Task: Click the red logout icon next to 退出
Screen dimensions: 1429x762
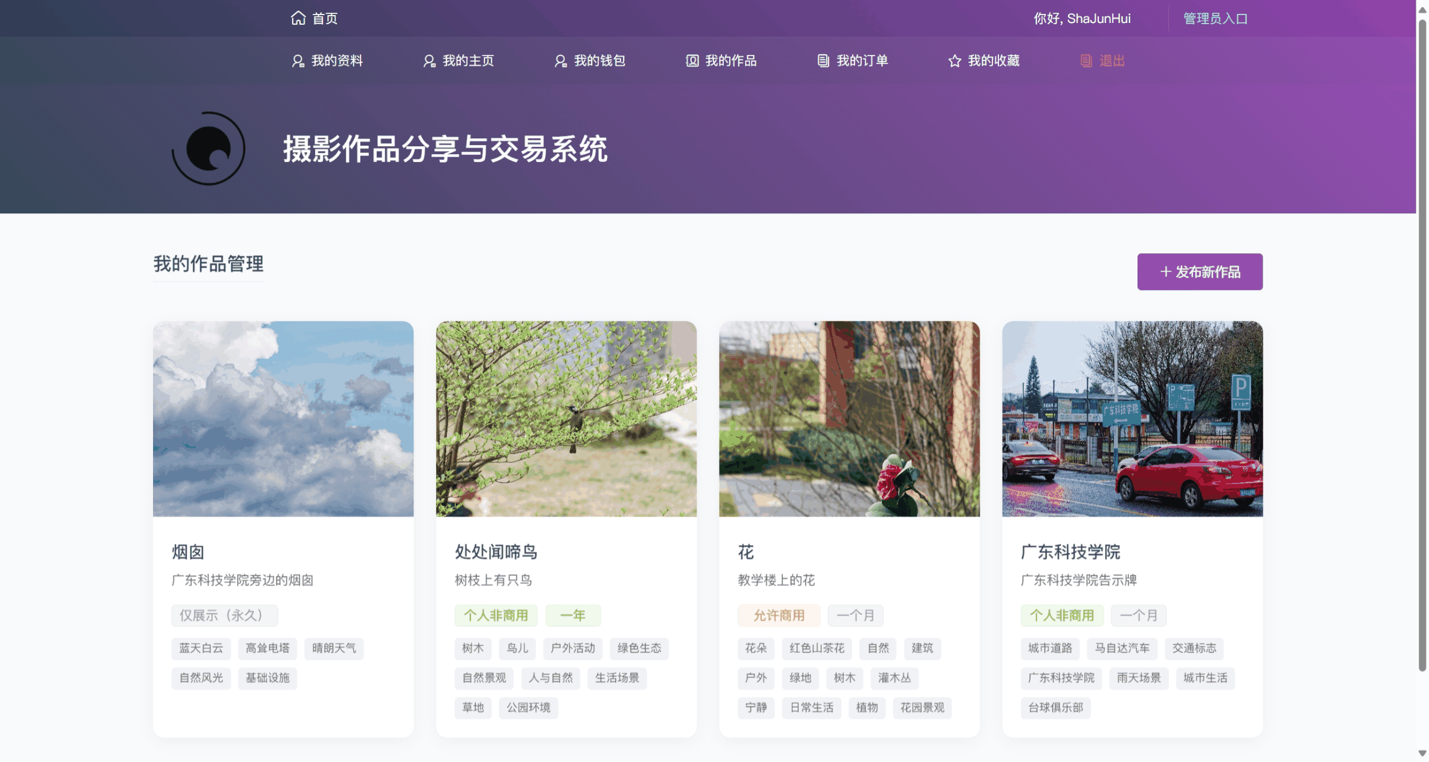Action: (1086, 61)
